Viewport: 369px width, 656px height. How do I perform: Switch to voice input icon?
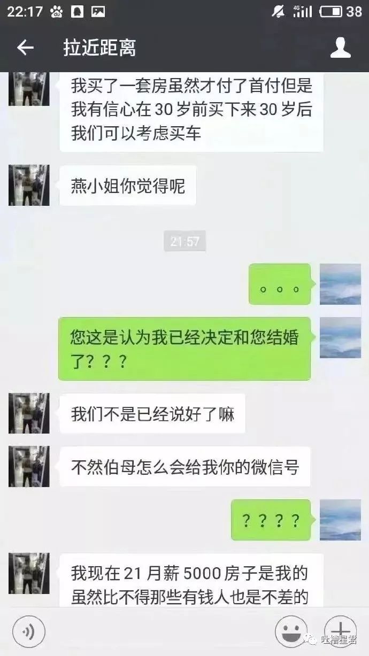coord(28,632)
